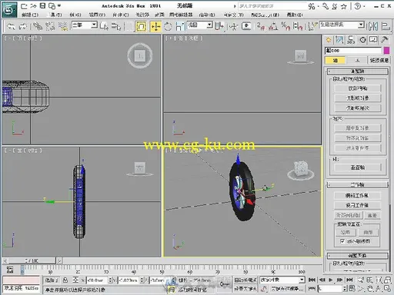Click the 重置轴 button
The width and height of the screenshot is (394, 295).
click(358, 167)
